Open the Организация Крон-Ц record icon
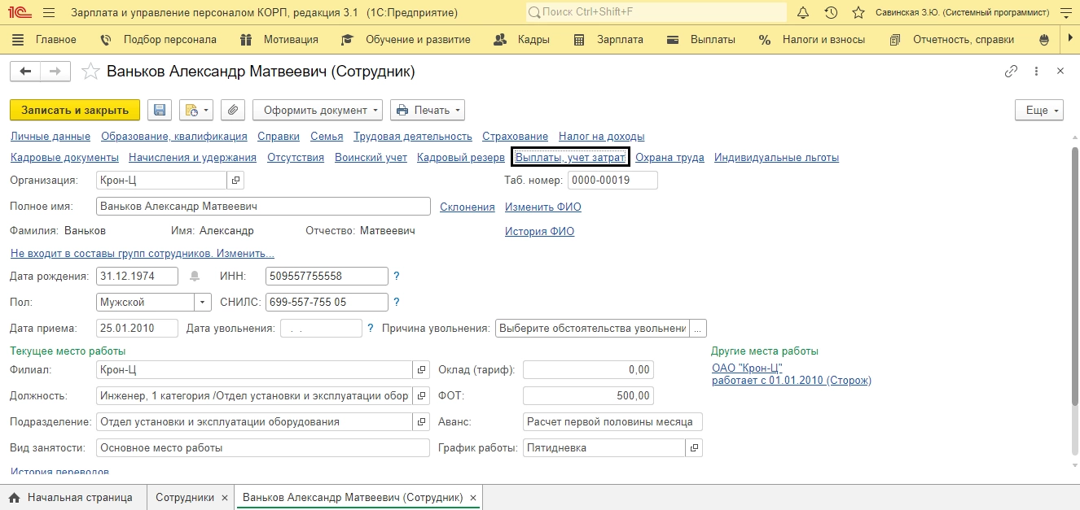This screenshot has height=510, width=1080. [x=235, y=180]
